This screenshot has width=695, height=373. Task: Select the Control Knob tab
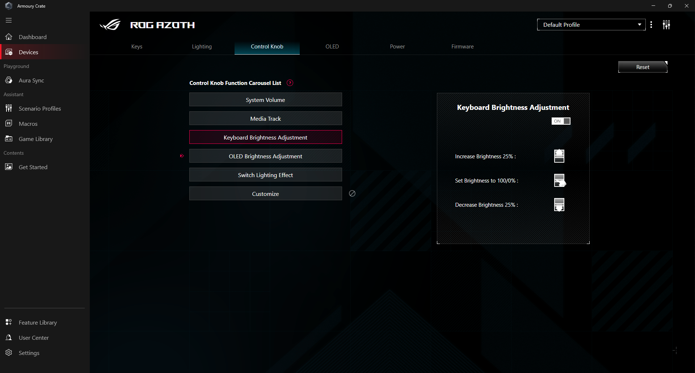coord(267,47)
